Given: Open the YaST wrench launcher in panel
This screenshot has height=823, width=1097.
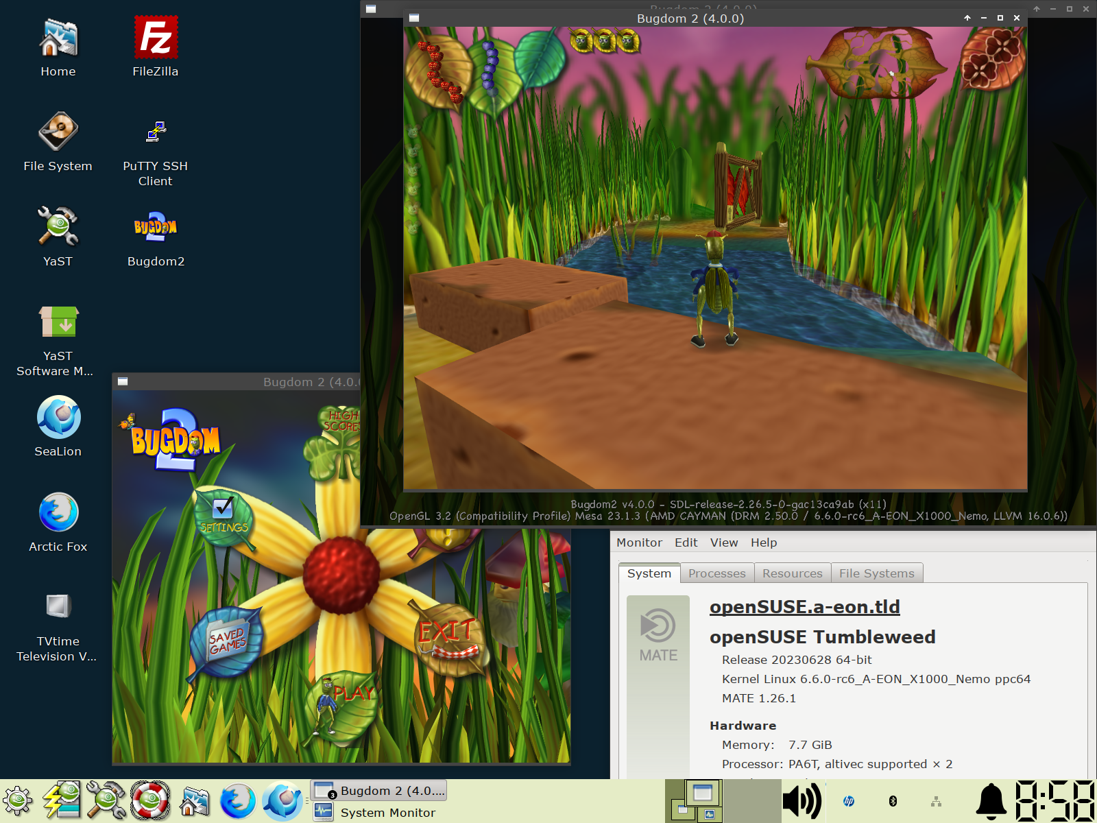Looking at the screenshot, I should pyautogui.click(x=106, y=801).
